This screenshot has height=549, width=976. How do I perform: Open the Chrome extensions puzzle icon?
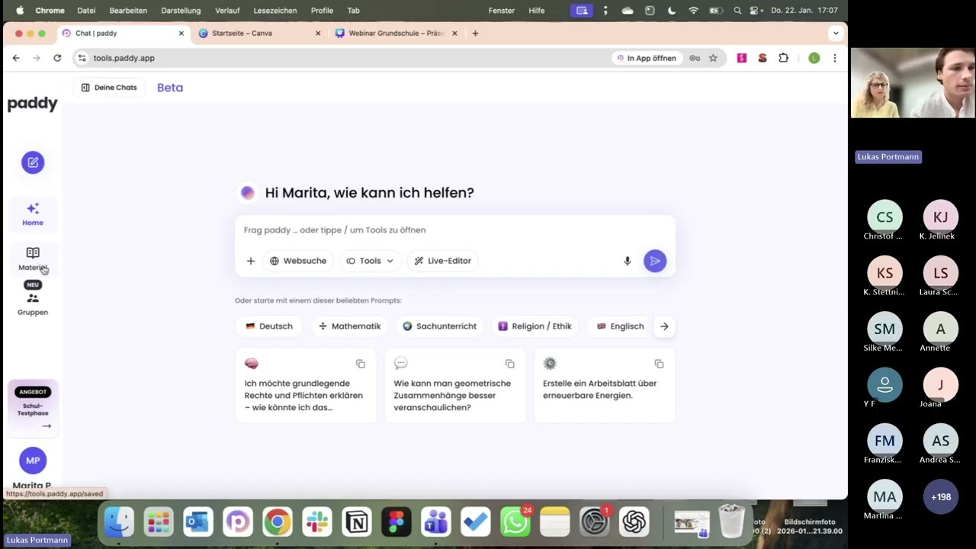pos(783,58)
